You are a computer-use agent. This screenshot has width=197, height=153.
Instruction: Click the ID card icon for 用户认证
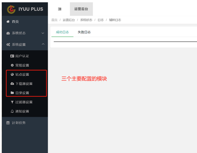(x=12, y=56)
